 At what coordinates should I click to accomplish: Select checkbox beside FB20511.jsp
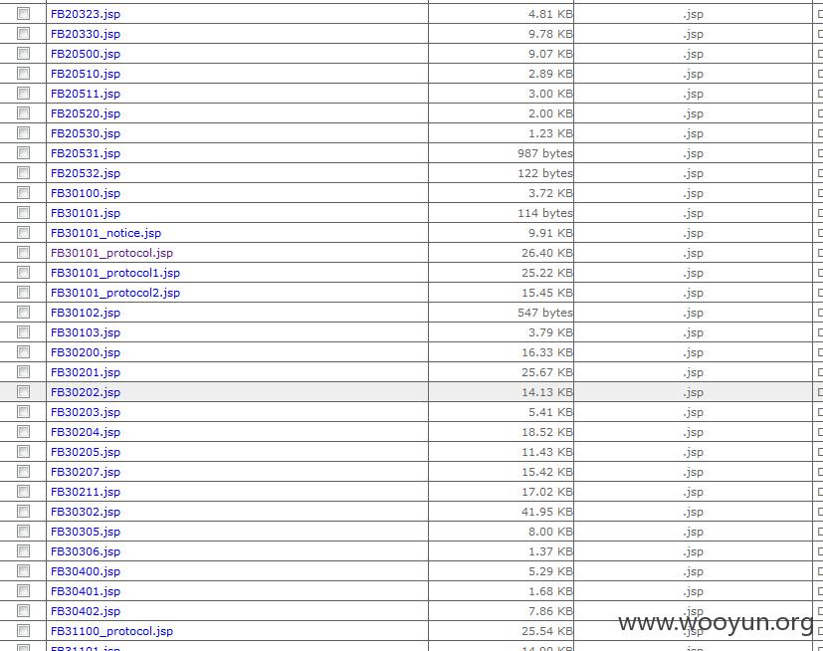23,94
